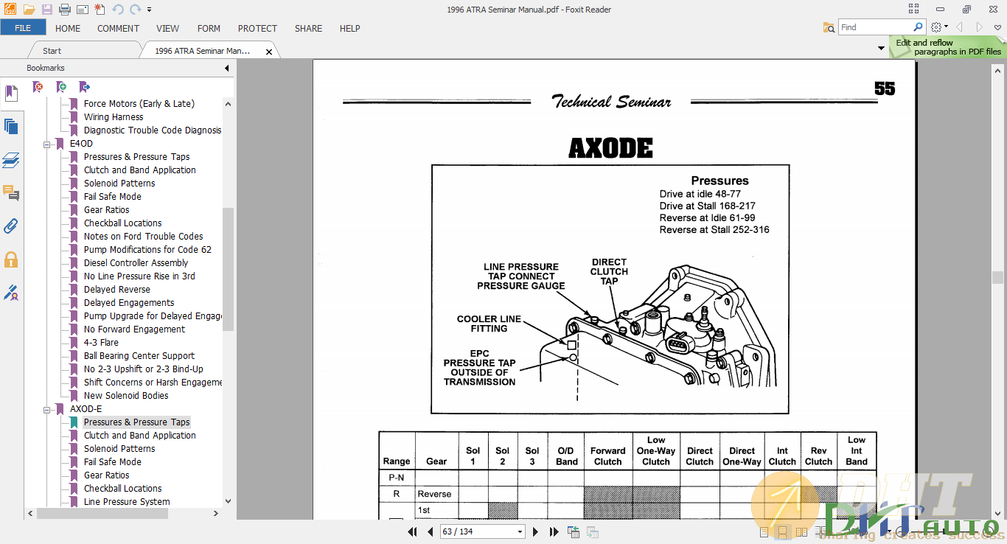Collapse the Bookmarks panel with the arrow
The height and width of the screenshot is (544, 1007).
227,68
